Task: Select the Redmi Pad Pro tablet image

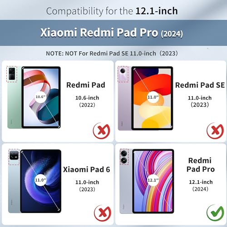Action: pyautogui.click(x=147, y=181)
